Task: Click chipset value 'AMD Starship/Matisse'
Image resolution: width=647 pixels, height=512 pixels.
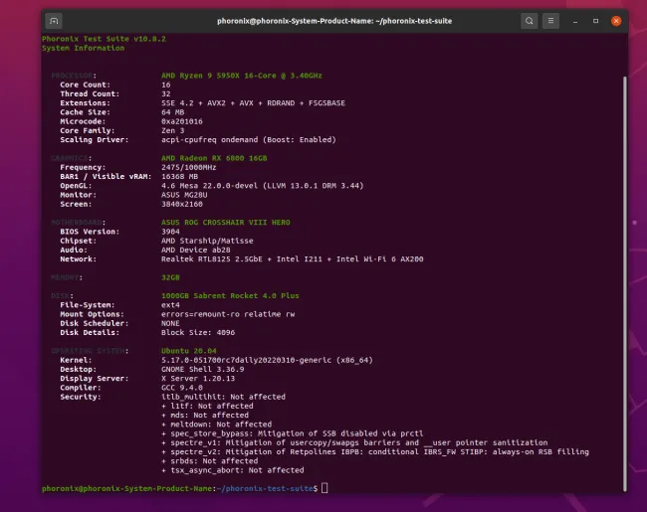Action: (207, 241)
